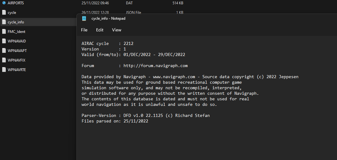
Task: Open the File menu in Notepad
Action: point(84,30)
